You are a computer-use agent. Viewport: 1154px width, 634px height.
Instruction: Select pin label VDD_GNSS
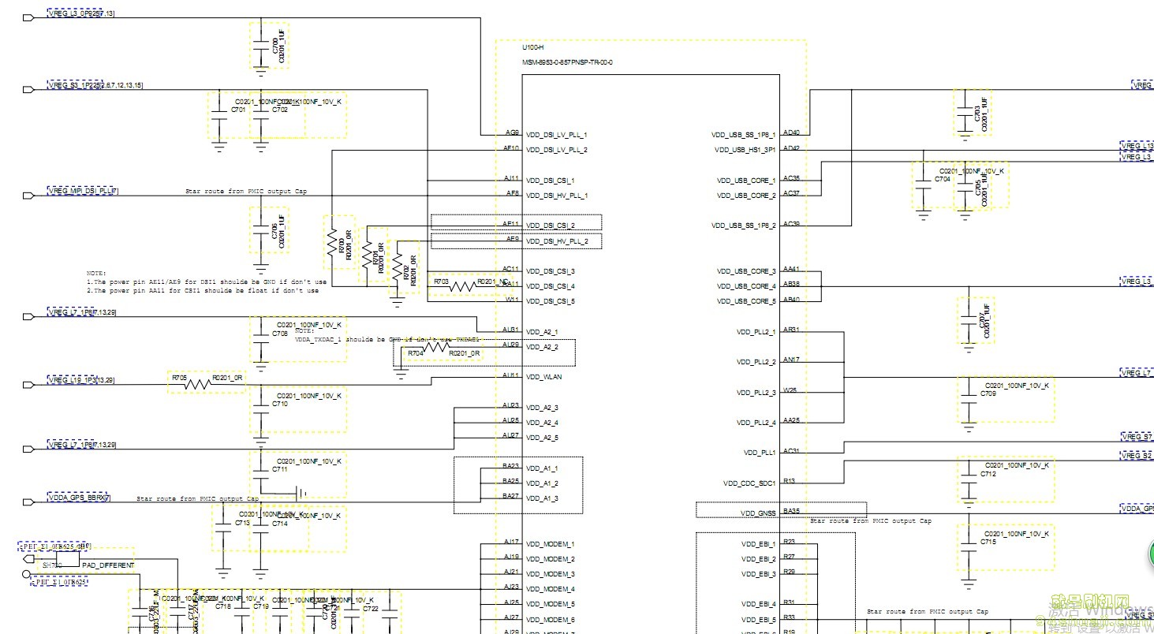(x=758, y=513)
